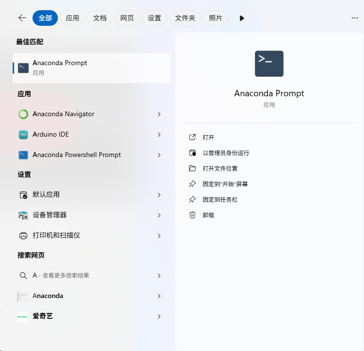Viewport: 364px width, 351px height.
Task: Switch to the 应用 filter tab
Action: pos(72,18)
